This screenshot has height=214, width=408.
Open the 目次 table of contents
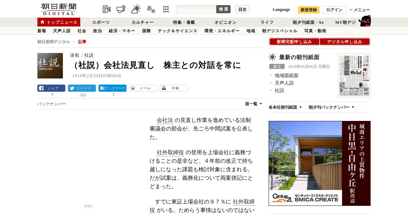click(x=242, y=9)
